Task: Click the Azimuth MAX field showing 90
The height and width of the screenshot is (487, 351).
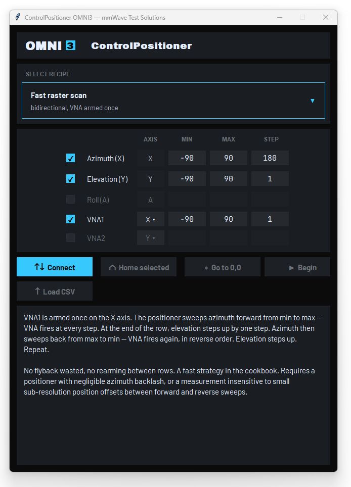Action: 229,158
